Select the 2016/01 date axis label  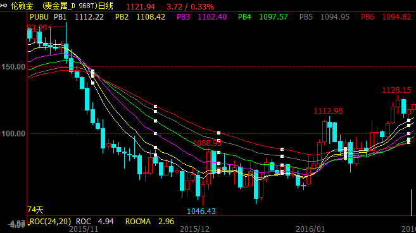point(310,229)
